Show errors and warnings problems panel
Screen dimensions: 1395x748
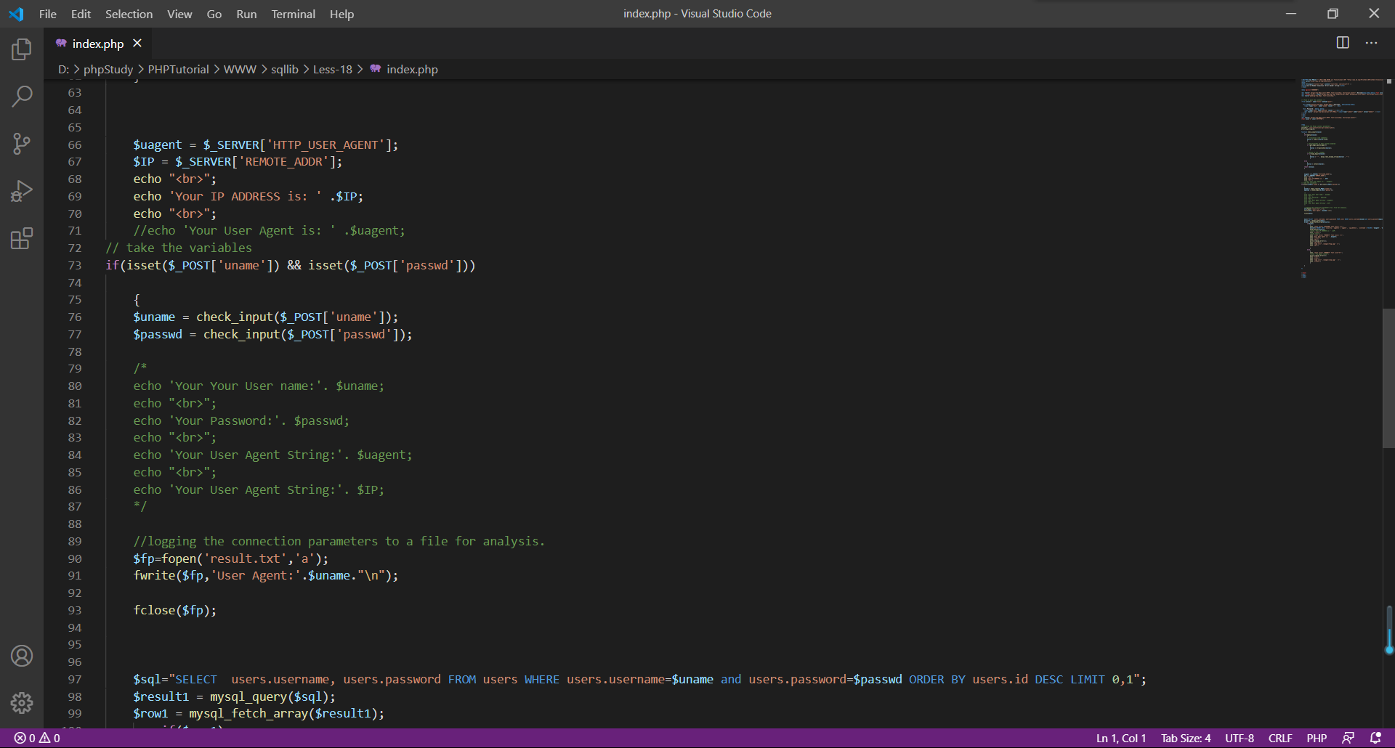(x=37, y=738)
